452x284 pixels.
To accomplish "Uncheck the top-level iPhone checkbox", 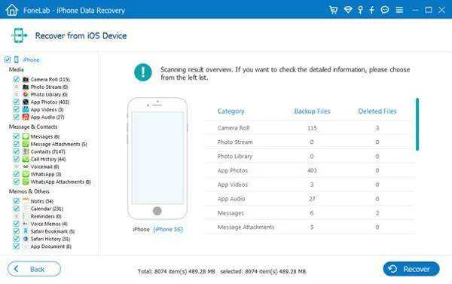I will (8, 60).
